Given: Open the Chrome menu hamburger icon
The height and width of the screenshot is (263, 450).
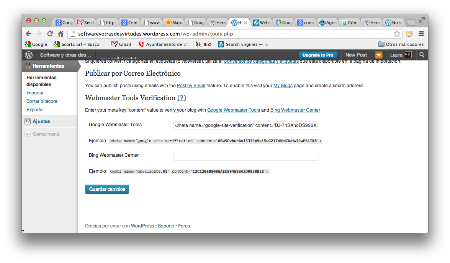Looking at the screenshot, I should click(421, 34).
